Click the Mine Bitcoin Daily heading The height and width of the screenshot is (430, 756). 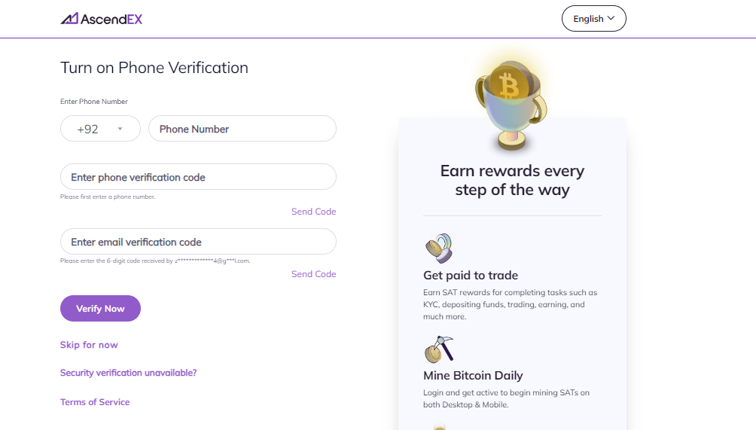pos(473,376)
